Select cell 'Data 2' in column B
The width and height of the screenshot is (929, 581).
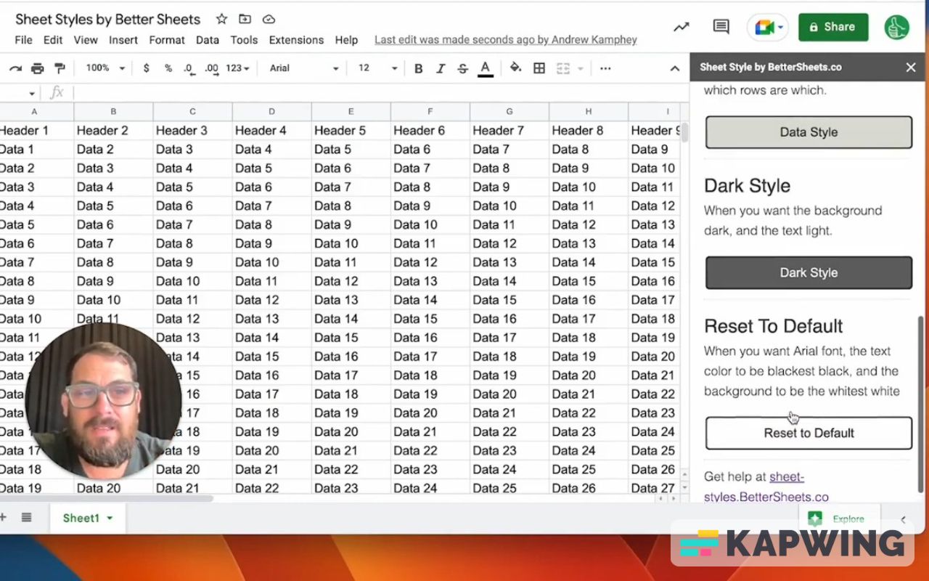click(113, 150)
